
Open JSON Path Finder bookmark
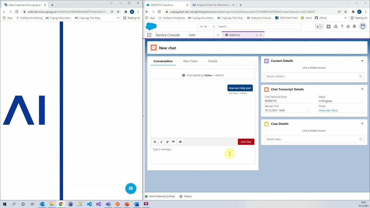coord(286,18)
